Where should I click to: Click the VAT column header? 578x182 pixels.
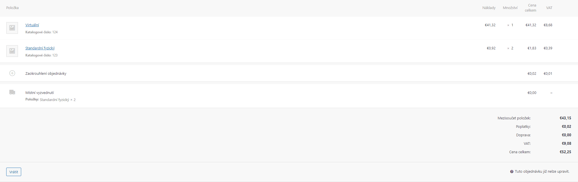click(x=549, y=8)
